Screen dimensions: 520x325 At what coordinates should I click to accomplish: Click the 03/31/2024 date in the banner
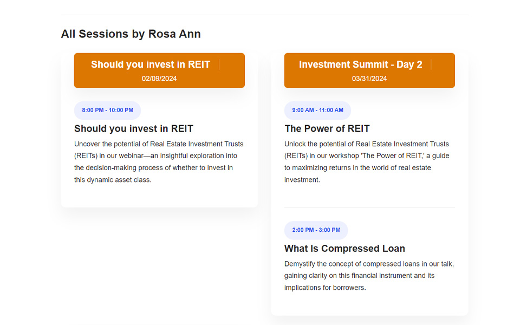tap(369, 79)
